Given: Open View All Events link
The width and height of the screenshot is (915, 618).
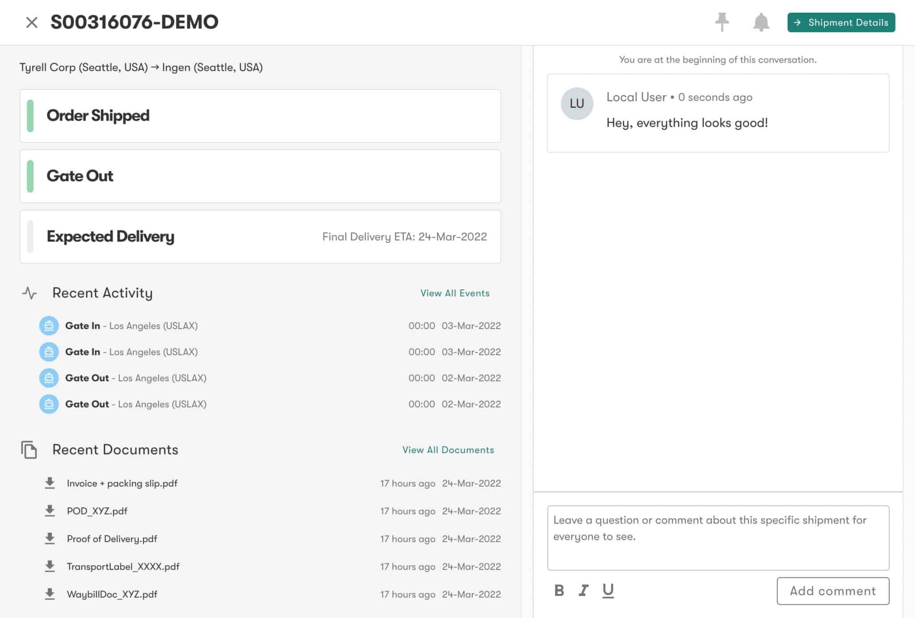Looking at the screenshot, I should (454, 293).
